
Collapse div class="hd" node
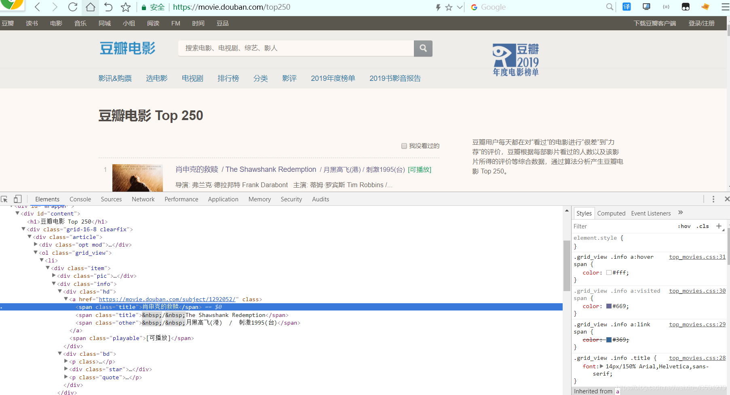coord(60,291)
